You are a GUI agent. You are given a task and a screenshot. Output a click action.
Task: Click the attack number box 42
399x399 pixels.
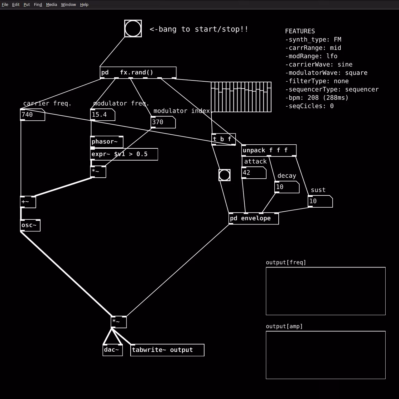(x=254, y=173)
